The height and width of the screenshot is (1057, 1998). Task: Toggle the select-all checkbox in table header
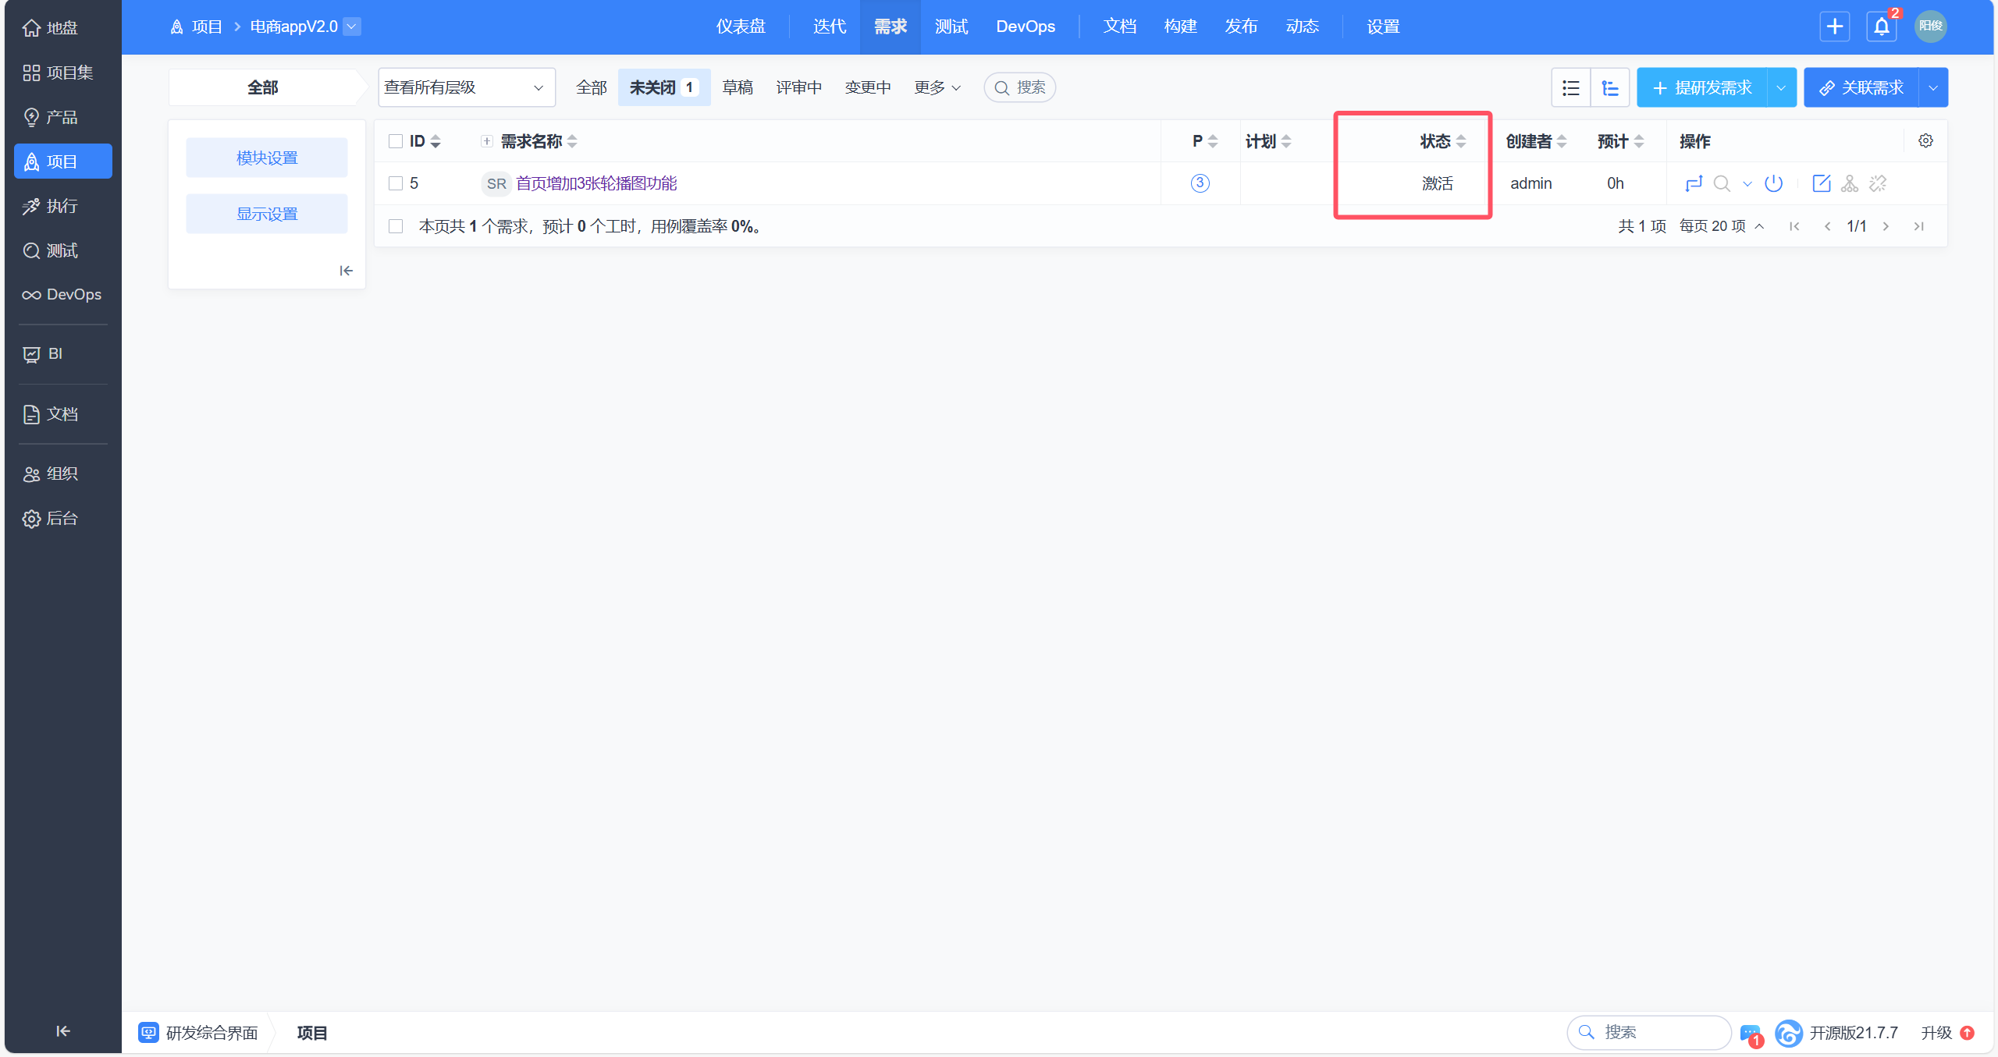click(396, 141)
